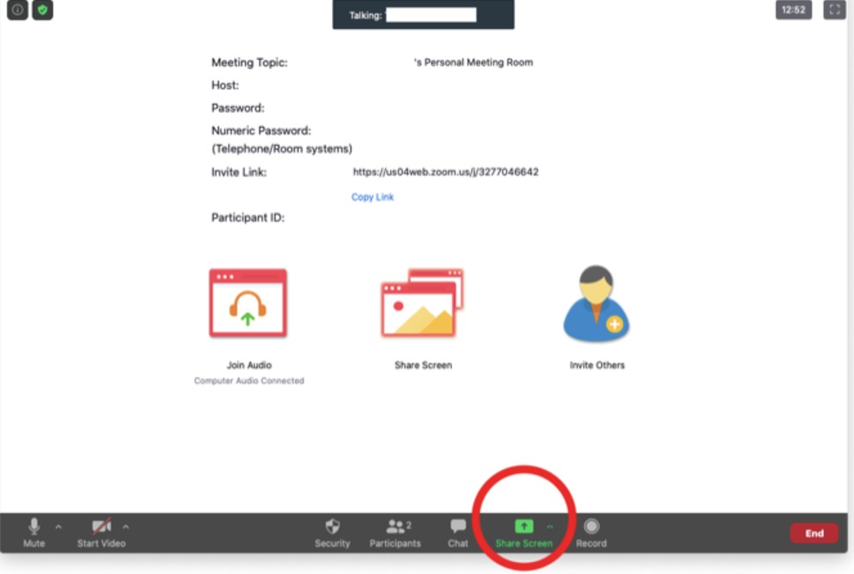The height and width of the screenshot is (574, 854).
Task: Click the 12:52 meeting timer
Action: [793, 9]
